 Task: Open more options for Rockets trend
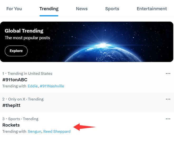coord(168,119)
